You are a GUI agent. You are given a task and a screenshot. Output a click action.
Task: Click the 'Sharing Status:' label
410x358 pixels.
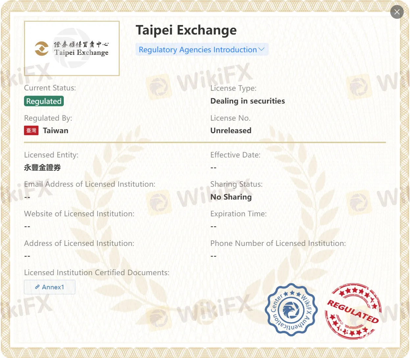pyautogui.click(x=236, y=184)
